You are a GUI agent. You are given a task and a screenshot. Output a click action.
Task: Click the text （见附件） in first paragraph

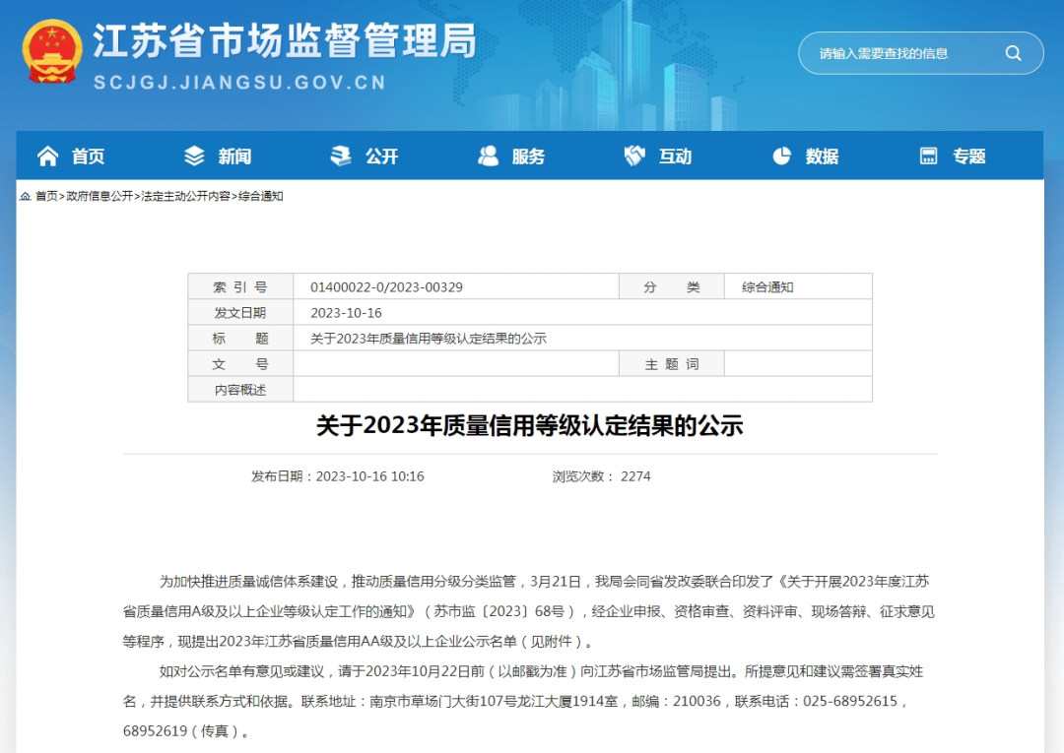pyautogui.click(x=553, y=641)
